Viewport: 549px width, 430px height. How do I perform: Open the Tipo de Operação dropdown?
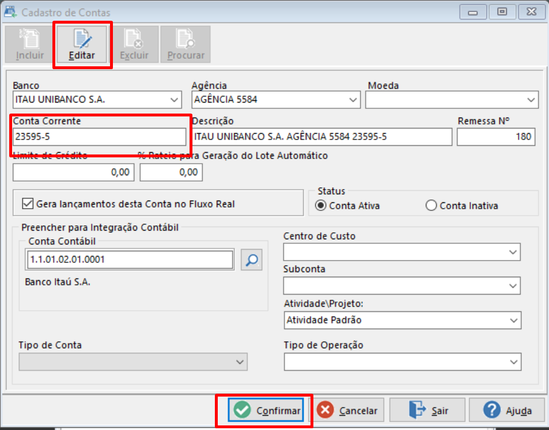[x=514, y=362]
